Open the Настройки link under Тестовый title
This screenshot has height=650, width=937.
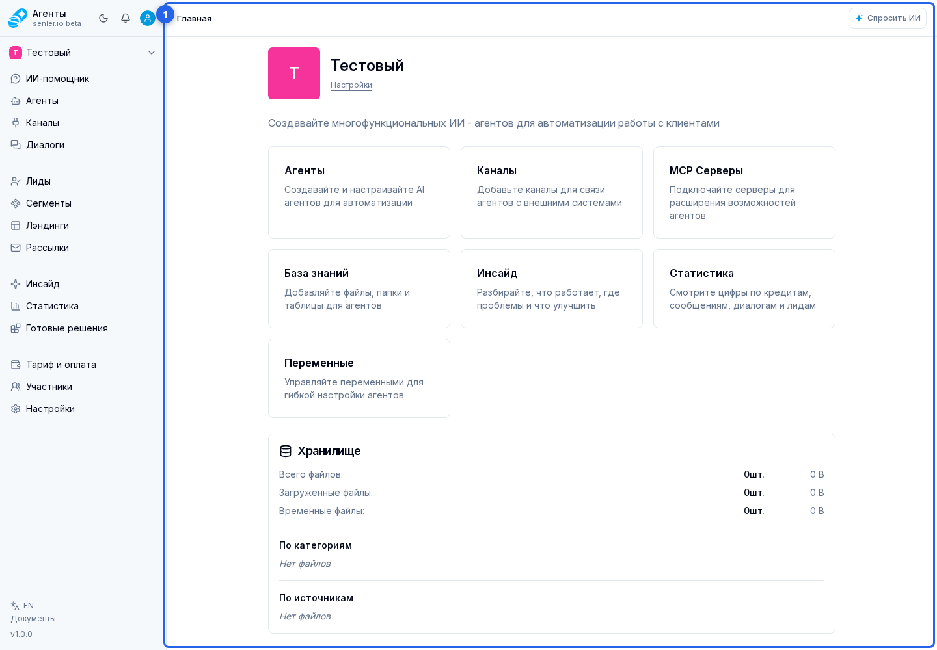coord(351,85)
